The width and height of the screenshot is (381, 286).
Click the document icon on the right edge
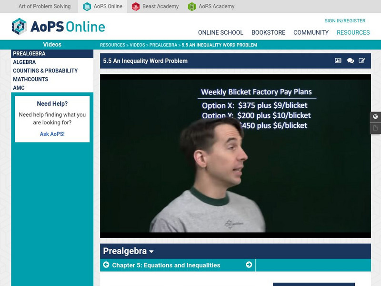(x=375, y=128)
